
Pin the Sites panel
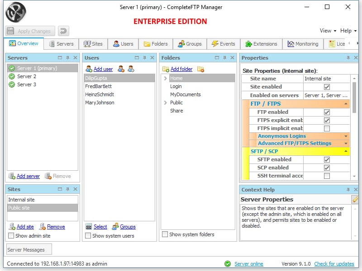(x=67, y=189)
